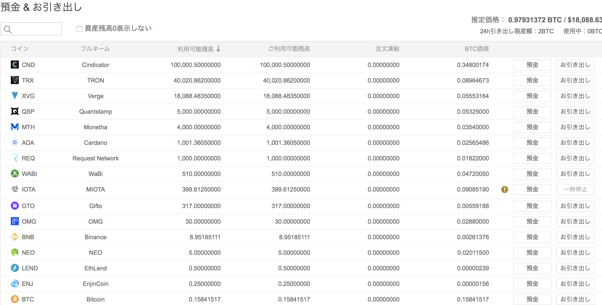Click the Verge coin icon

(x=15, y=96)
